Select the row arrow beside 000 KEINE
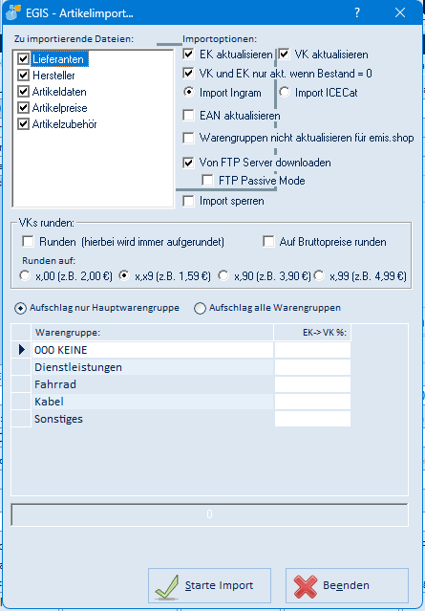Image resolution: width=425 pixels, height=611 pixels. coord(22,350)
